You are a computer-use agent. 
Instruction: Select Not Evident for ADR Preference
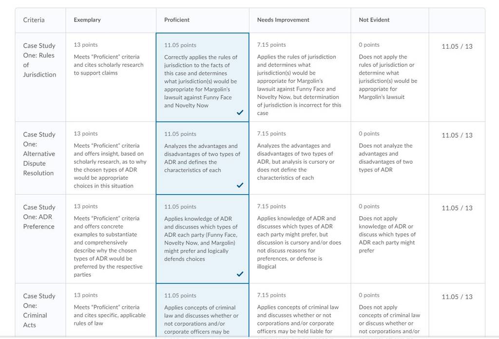(389, 239)
